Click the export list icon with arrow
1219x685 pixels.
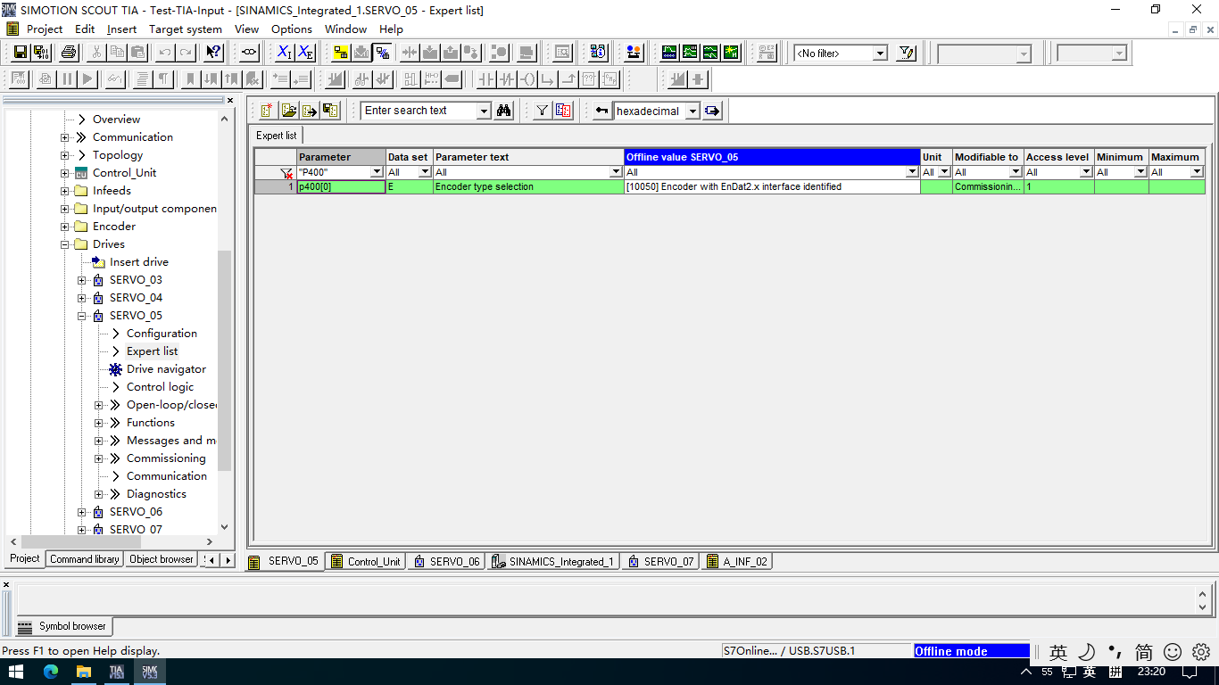click(310, 111)
